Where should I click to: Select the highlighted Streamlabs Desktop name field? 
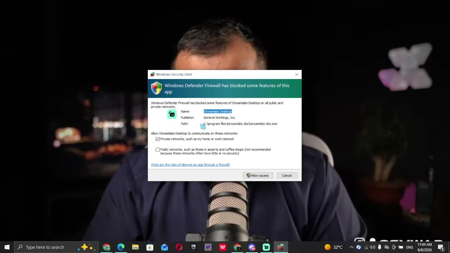(x=218, y=111)
